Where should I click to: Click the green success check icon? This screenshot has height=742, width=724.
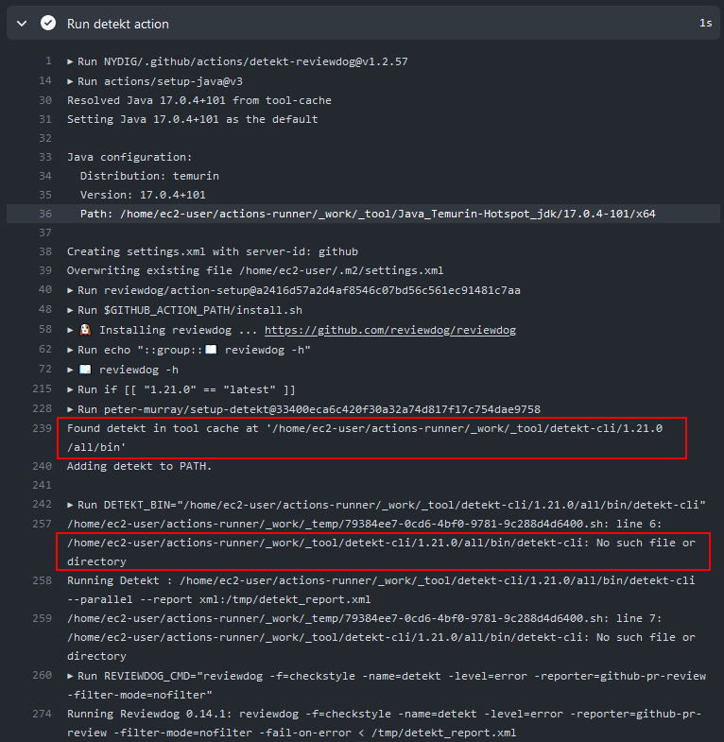pos(48,23)
